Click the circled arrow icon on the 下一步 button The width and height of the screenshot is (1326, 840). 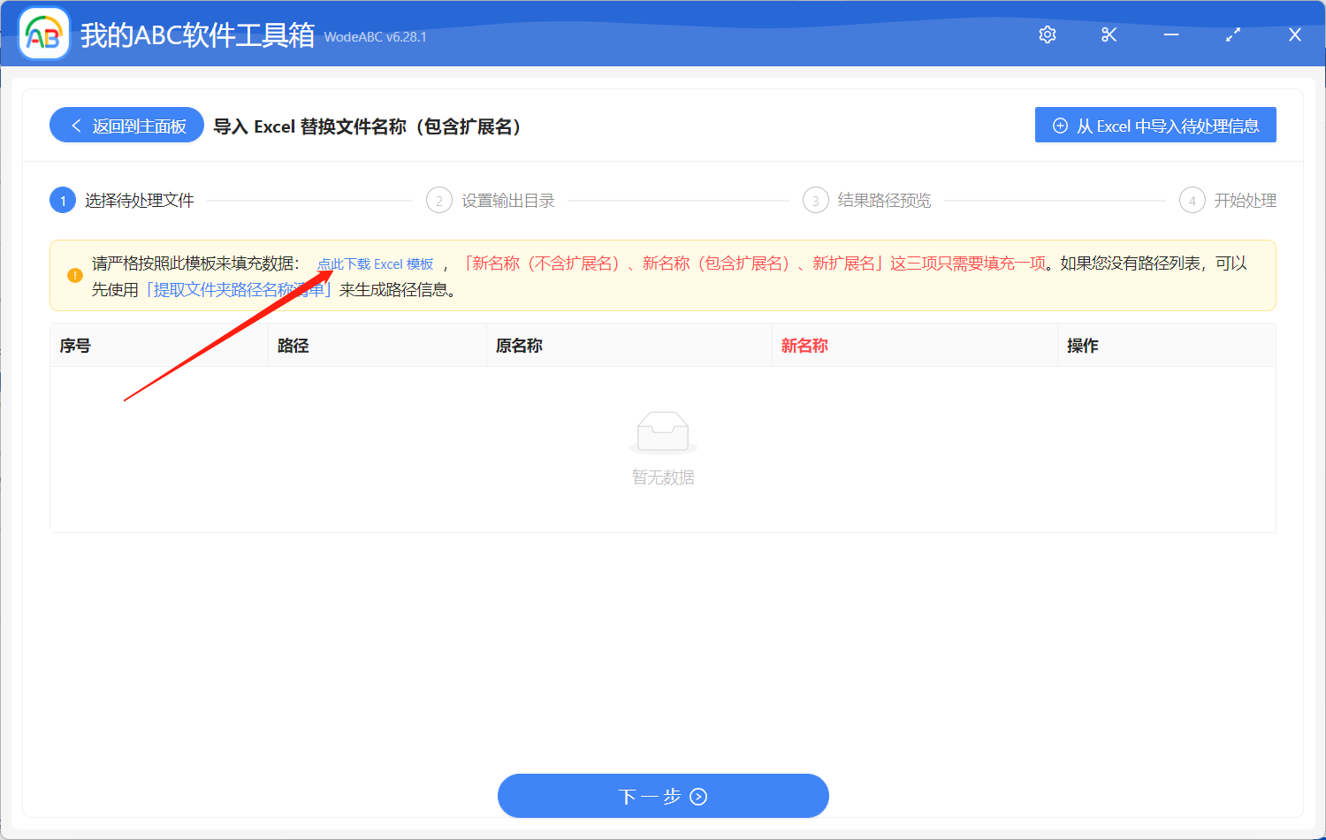click(x=697, y=796)
